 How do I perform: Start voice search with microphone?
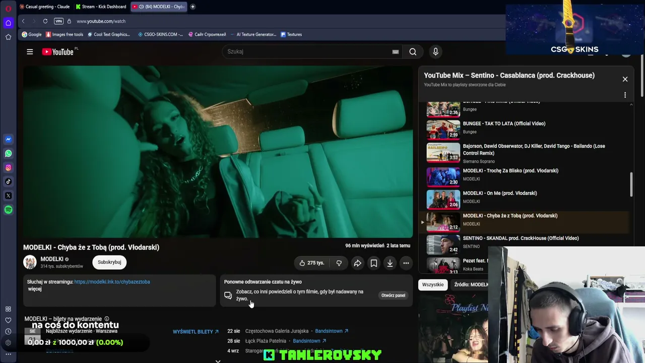pyautogui.click(x=436, y=51)
